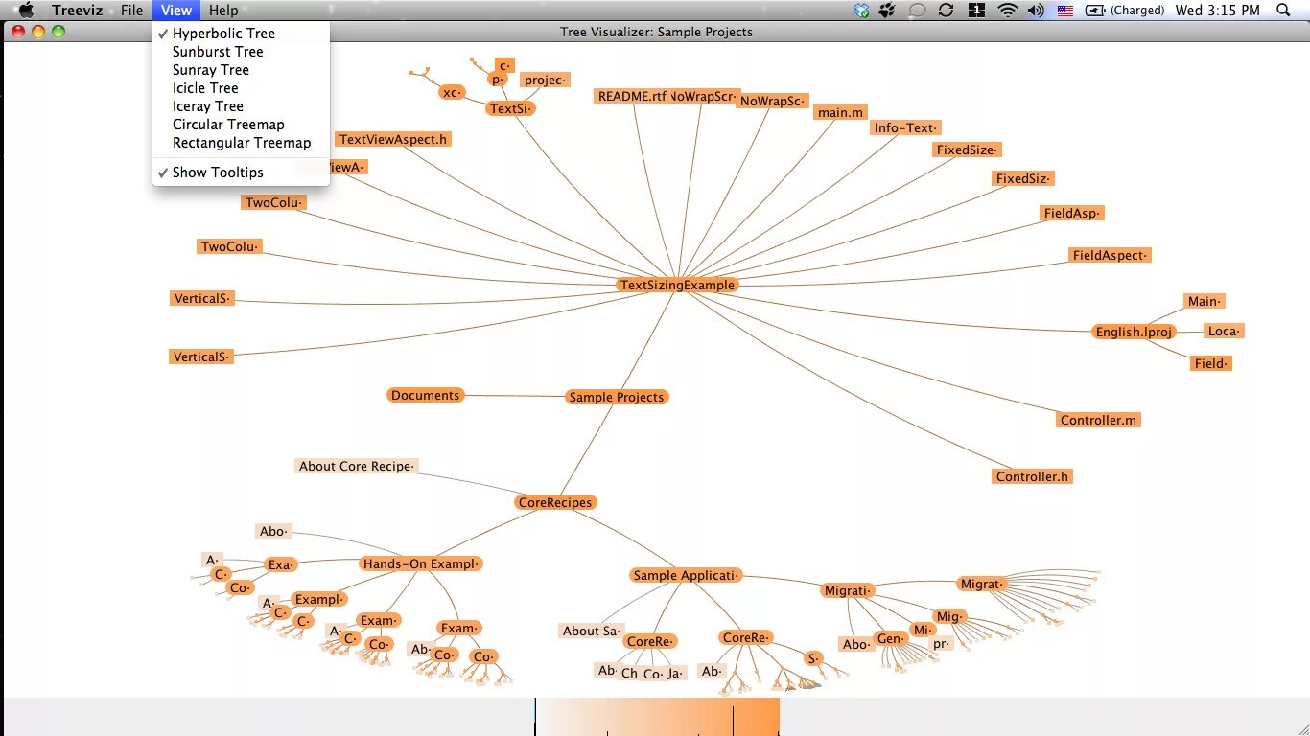The height and width of the screenshot is (736, 1310).
Task: Select the Gen folder node
Action: (x=891, y=638)
